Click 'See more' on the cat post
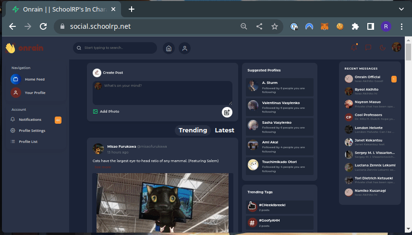The image size is (412, 235). point(103,167)
